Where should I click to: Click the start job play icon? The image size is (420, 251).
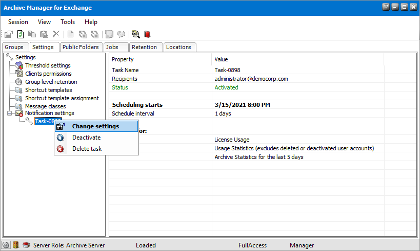point(83,34)
